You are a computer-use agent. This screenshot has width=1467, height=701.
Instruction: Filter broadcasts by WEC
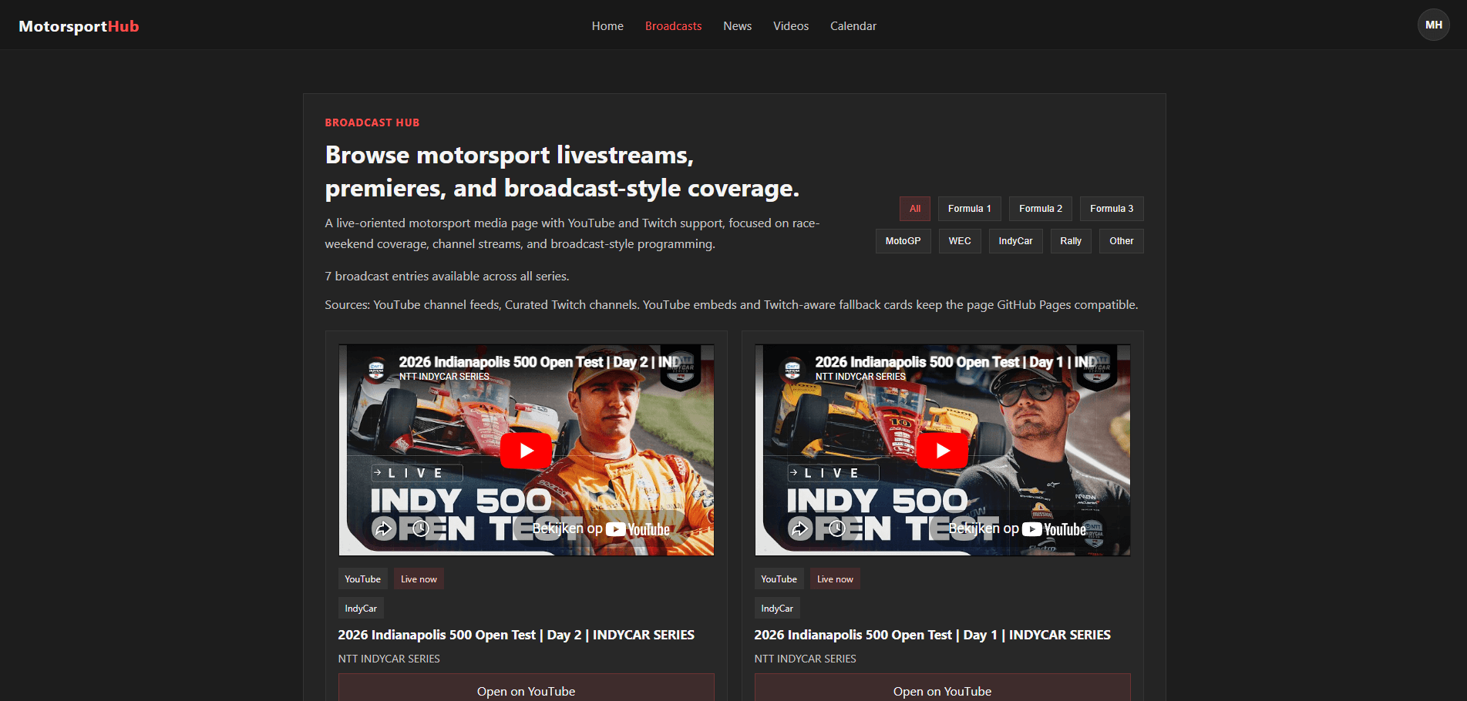point(960,241)
